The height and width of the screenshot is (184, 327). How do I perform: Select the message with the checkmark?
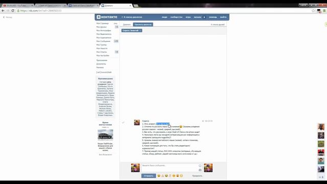[123, 123]
